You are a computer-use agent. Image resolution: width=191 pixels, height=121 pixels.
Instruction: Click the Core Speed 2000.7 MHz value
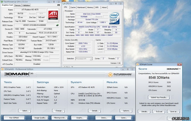point(83,43)
